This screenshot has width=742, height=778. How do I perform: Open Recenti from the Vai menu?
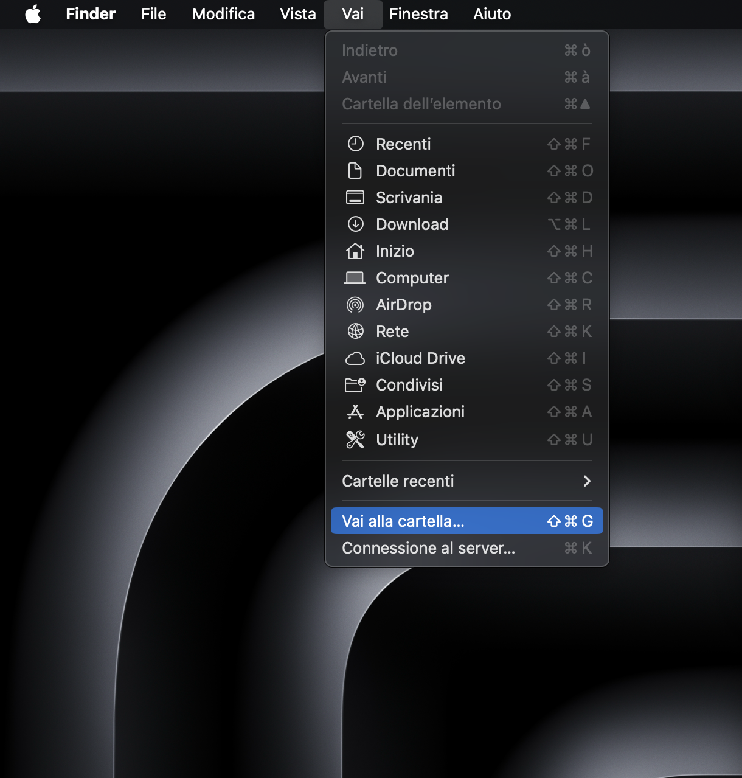[x=403, y=144]
